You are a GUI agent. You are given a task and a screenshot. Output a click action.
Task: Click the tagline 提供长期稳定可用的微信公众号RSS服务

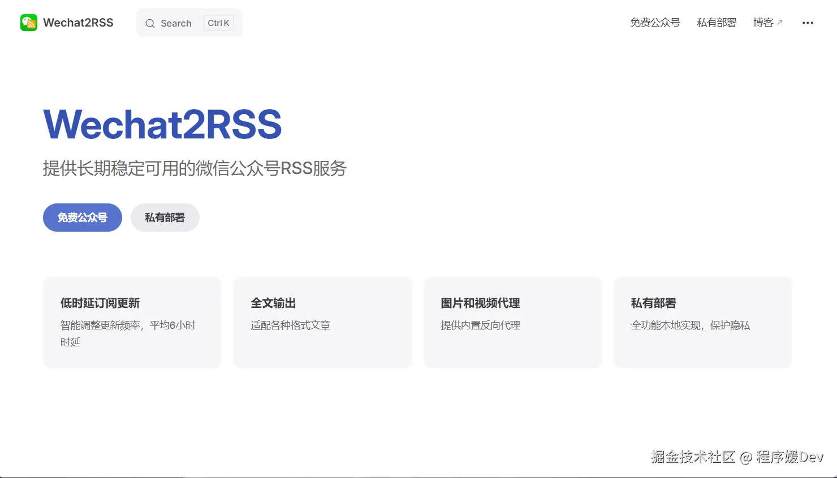(195, 168)
